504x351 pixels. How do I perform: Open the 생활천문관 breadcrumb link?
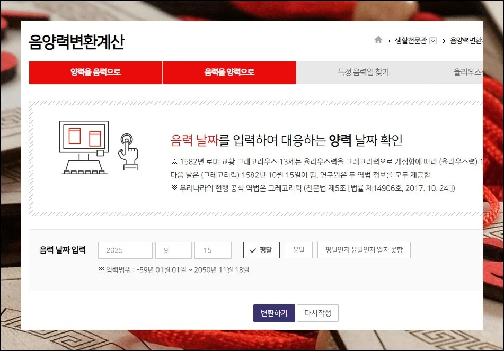pyautogui.click(x=410, y=41)
